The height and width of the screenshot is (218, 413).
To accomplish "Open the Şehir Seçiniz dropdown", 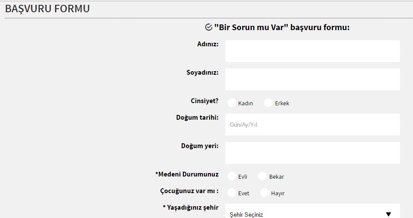I will click(313, 211).
